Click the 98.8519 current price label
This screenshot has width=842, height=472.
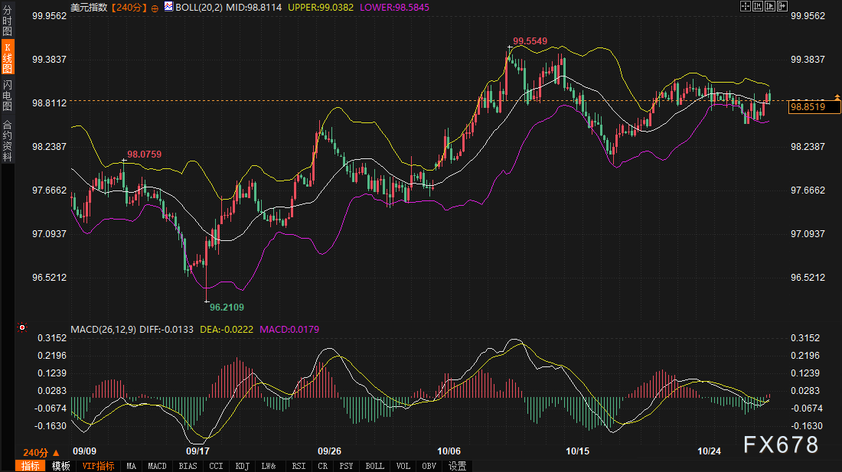[x=813, y=107]
